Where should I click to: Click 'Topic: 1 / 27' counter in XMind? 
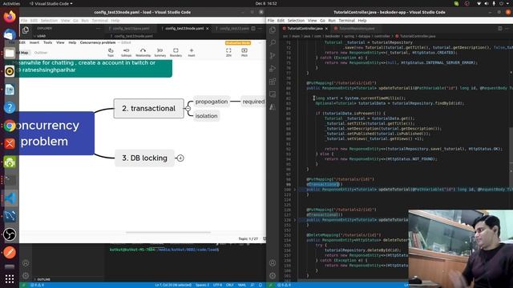(248, 238)
